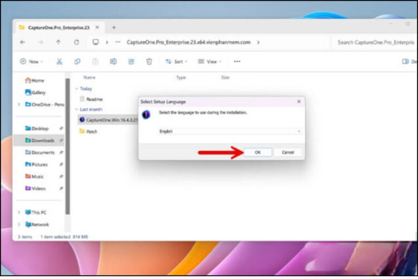418x279 pixels.
Task: Add a new File Explorer tab
Action: pos(114,27)
